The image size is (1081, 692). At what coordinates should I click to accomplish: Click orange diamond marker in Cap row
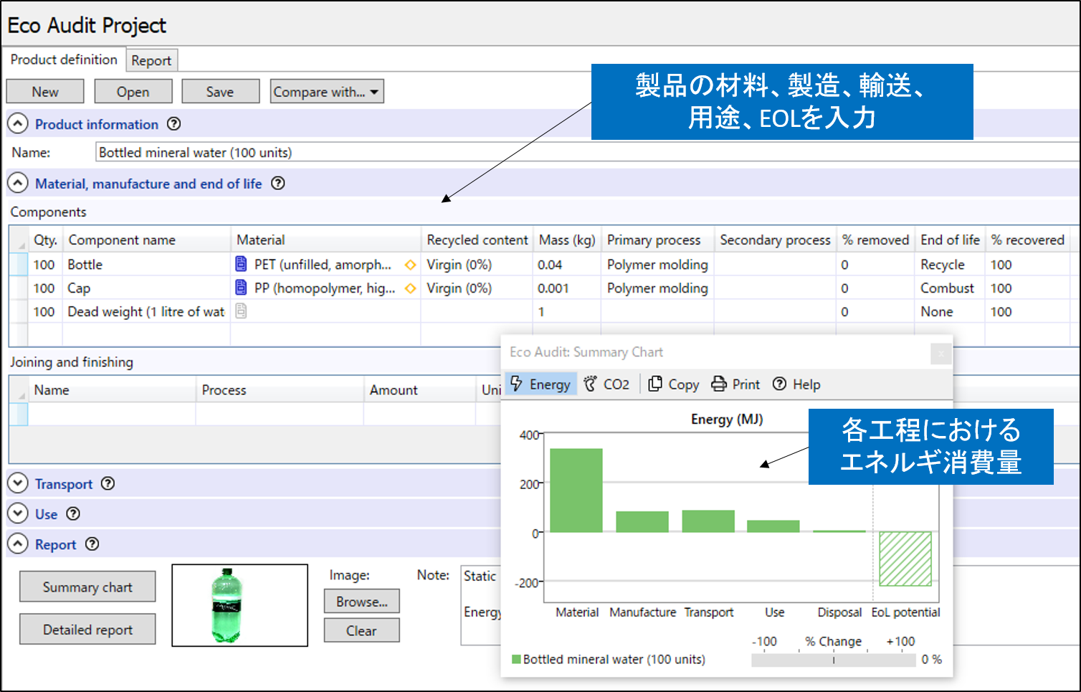tap(411, 288)
